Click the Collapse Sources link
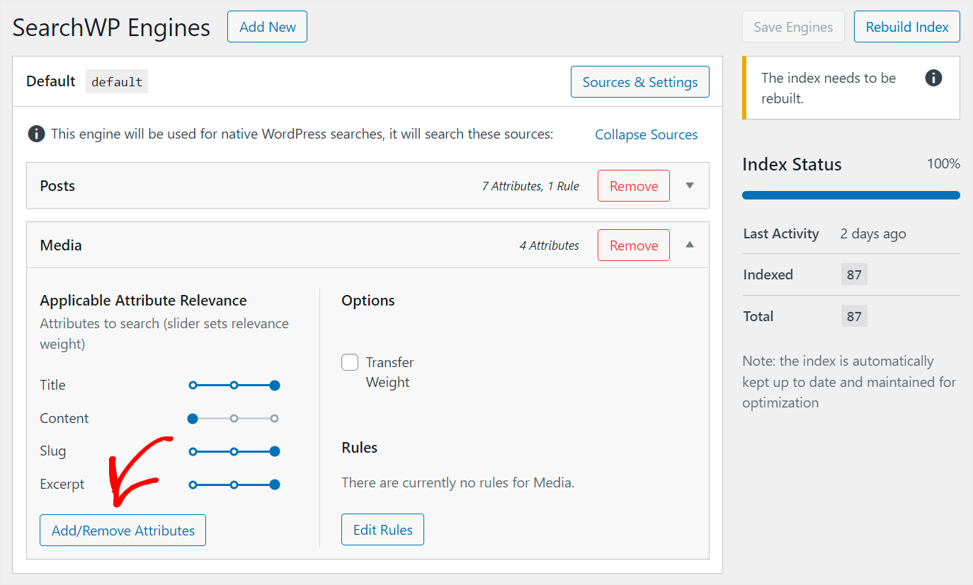973x585 pixels. tap(646, 134)
